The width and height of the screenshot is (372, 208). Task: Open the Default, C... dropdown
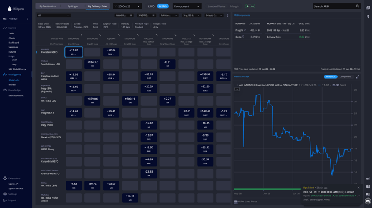click(214, 15)
